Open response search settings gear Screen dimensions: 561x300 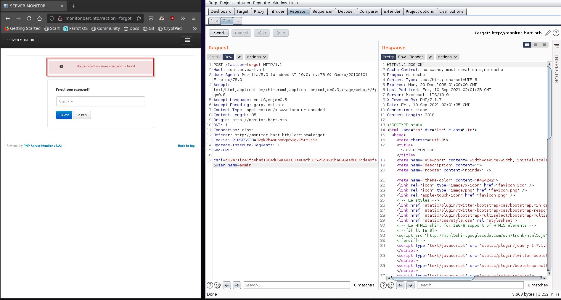[391, 285]
